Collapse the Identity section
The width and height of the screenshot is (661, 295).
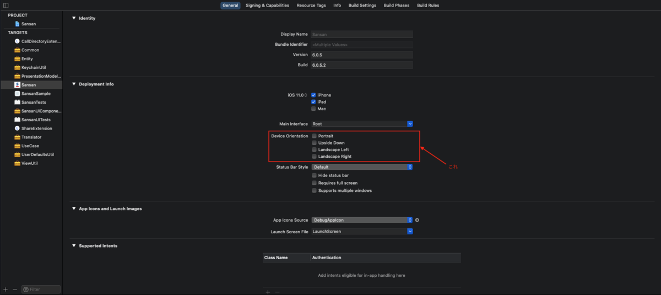coord(74,18)
